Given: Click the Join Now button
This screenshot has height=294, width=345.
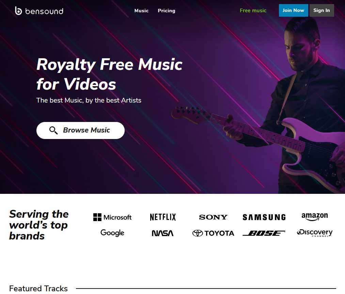Looking at the screenshot, I should (293, 10).
